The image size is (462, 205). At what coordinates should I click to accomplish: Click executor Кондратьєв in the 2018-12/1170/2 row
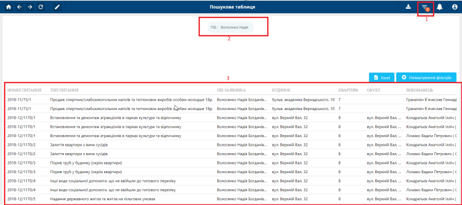[x=431, y=145]
